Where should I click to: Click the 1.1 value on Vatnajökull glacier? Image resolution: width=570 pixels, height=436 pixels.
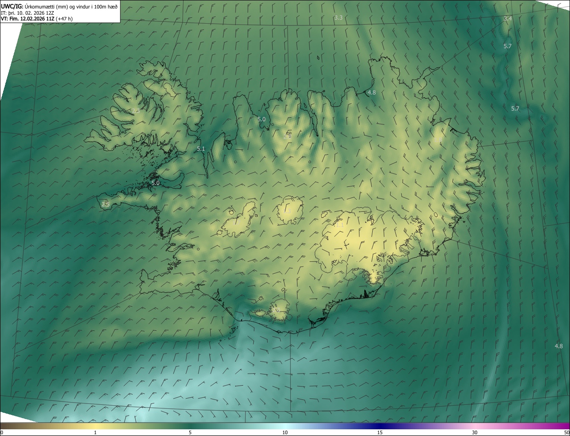[339, 225]
